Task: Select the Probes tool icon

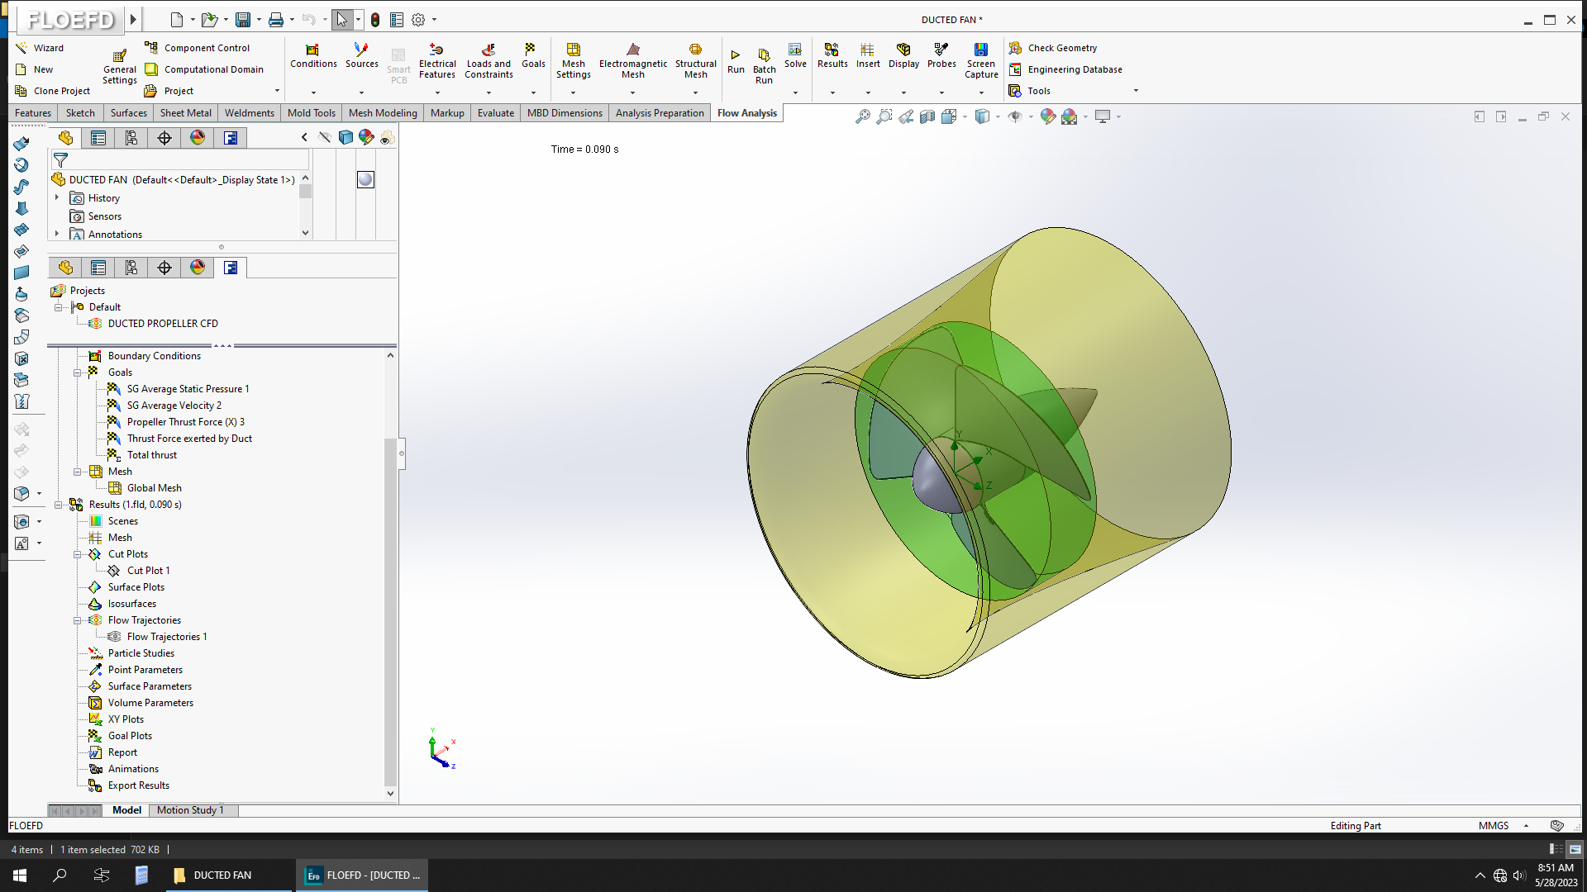Action: pos(941,50)
